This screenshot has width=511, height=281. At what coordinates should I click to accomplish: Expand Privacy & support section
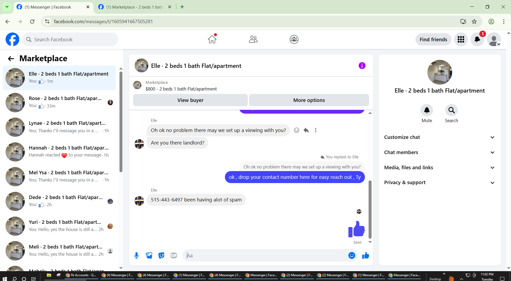coord(439,183)
